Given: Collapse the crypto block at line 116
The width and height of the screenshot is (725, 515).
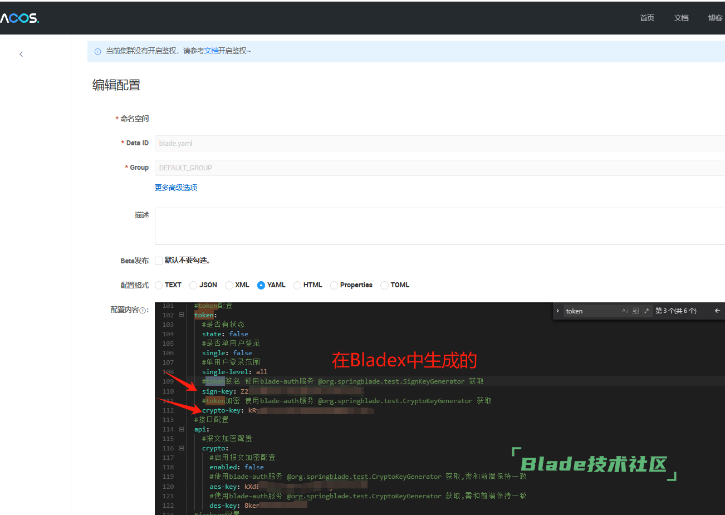Looking at the screenshot, I should (182, 448).
